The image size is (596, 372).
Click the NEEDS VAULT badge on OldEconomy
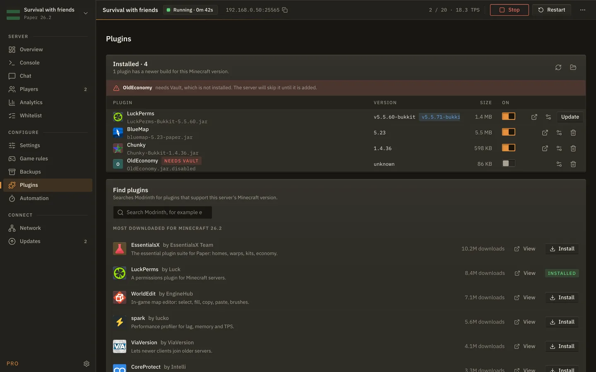(x=181, y=161)
